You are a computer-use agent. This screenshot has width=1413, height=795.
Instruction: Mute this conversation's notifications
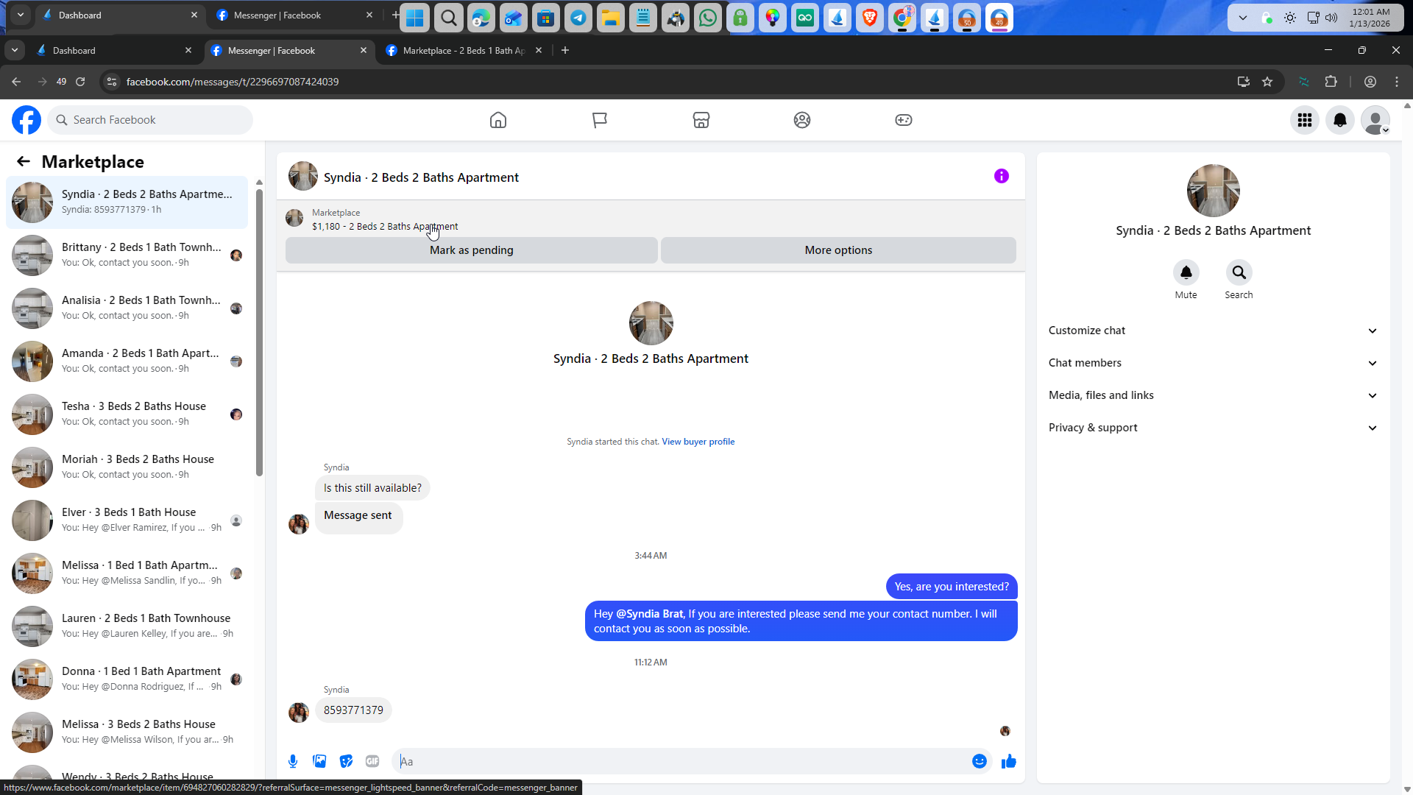[1186, 272]
